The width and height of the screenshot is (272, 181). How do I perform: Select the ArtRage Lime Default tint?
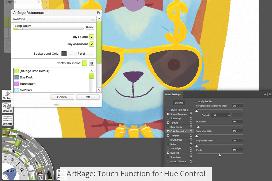pos(51,71)
